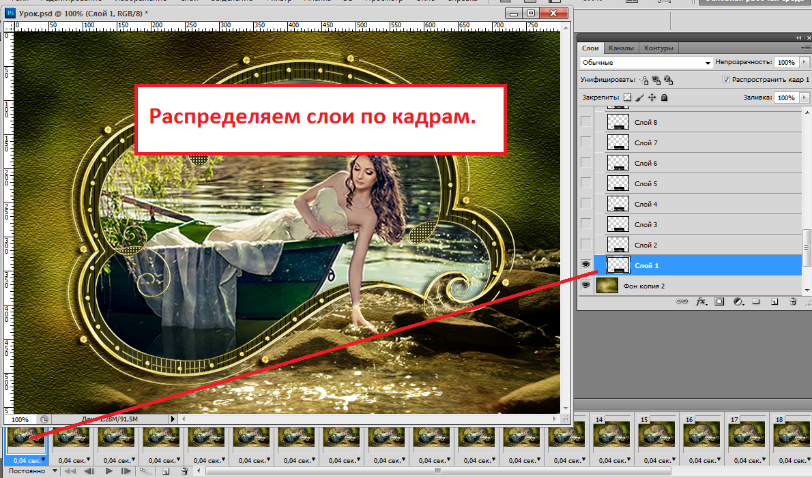Click the Непрозрачность 100% value field
This screenshot has height=478, width=812.
787,62
